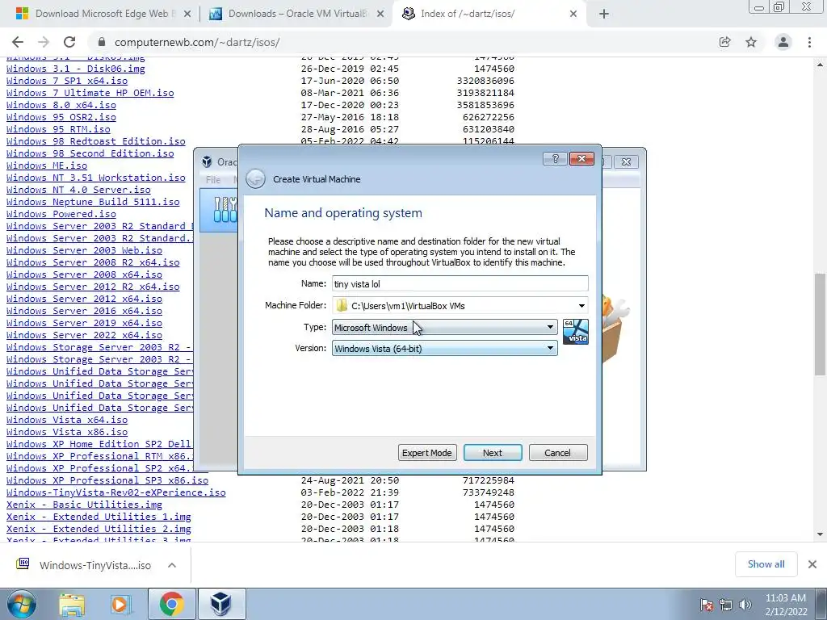The image size is (827, 620).
Task: Open Windows 8.0 x64.iso link
Action: pyautogui.click(x=61, y=105)
